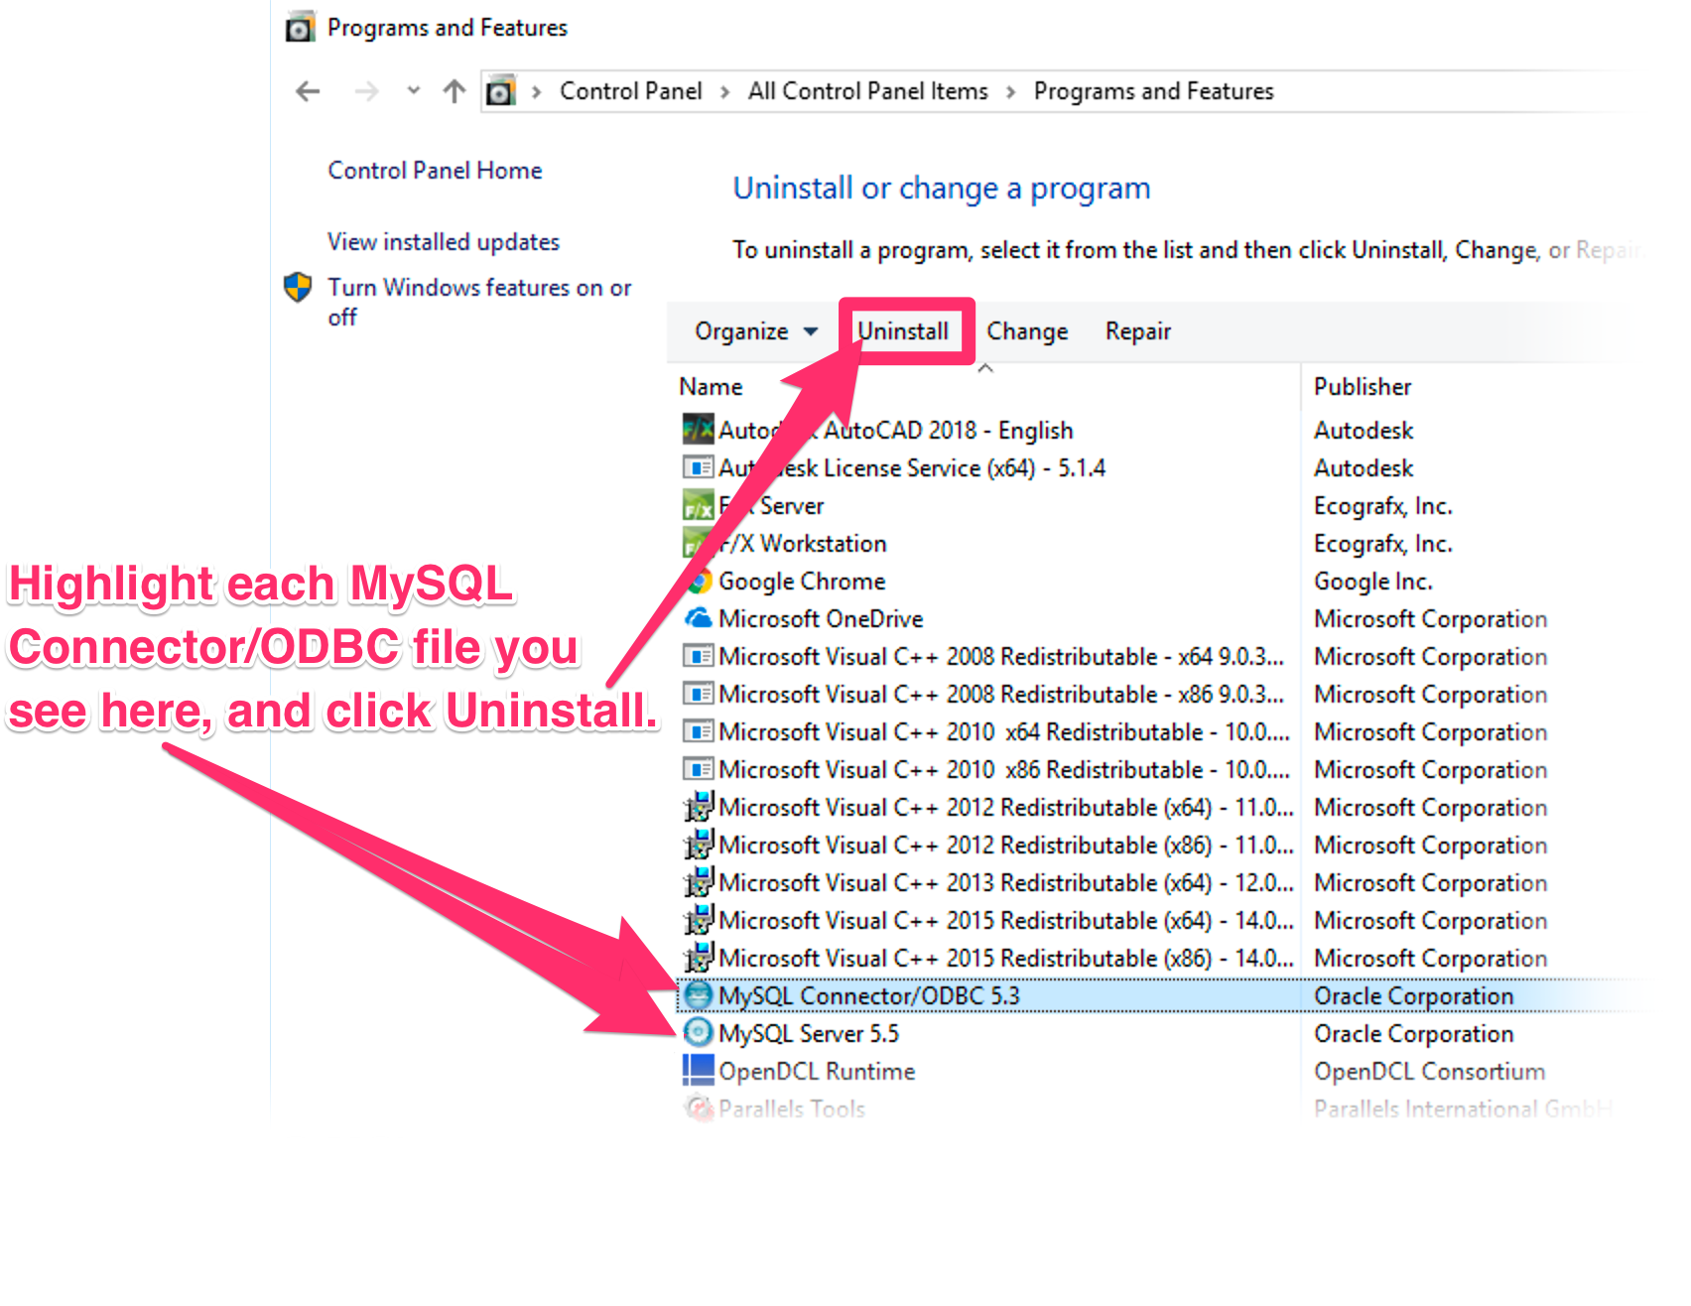Click Control Panel Home in the sidebar

[x=435, y=170]
